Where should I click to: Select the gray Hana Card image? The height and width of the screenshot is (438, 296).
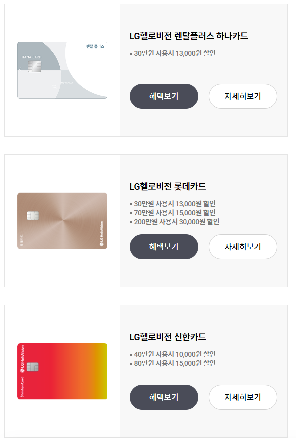coord(62,70)
